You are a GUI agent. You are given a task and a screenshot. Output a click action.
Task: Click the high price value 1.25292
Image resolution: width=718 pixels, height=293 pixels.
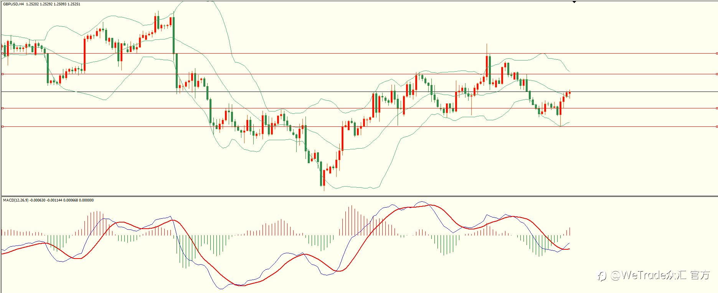[x=46, y=4]
